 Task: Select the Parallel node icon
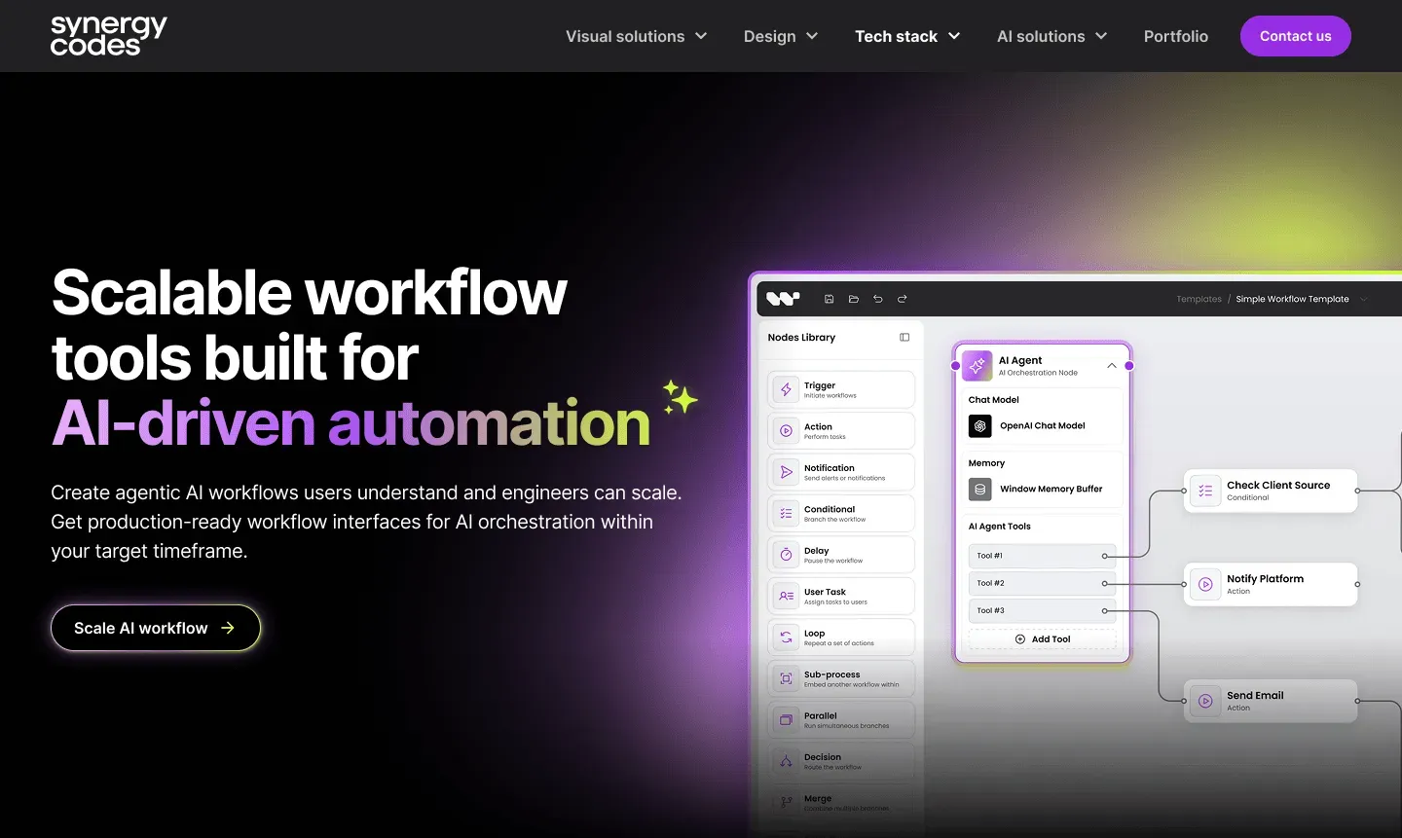click(786, 720)
